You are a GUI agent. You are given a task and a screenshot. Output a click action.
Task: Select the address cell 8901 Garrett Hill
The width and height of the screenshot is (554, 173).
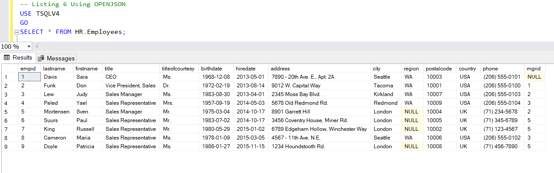click(319, 112)
